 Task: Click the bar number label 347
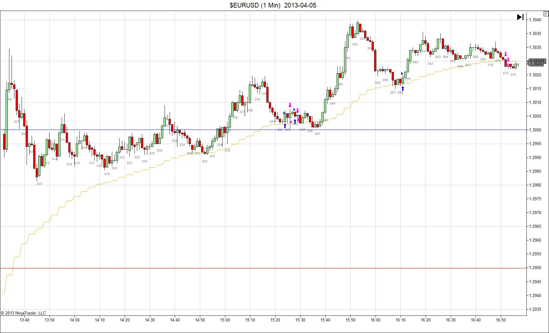pyautogui.click(x=317, y=134)
